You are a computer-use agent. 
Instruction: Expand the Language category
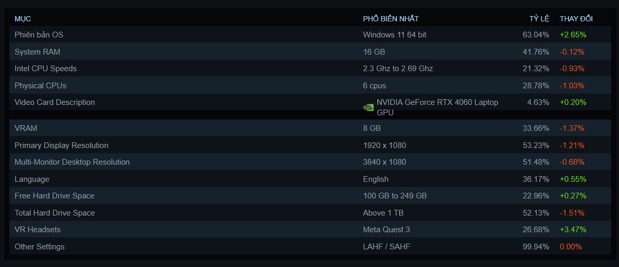pos(32,179)
